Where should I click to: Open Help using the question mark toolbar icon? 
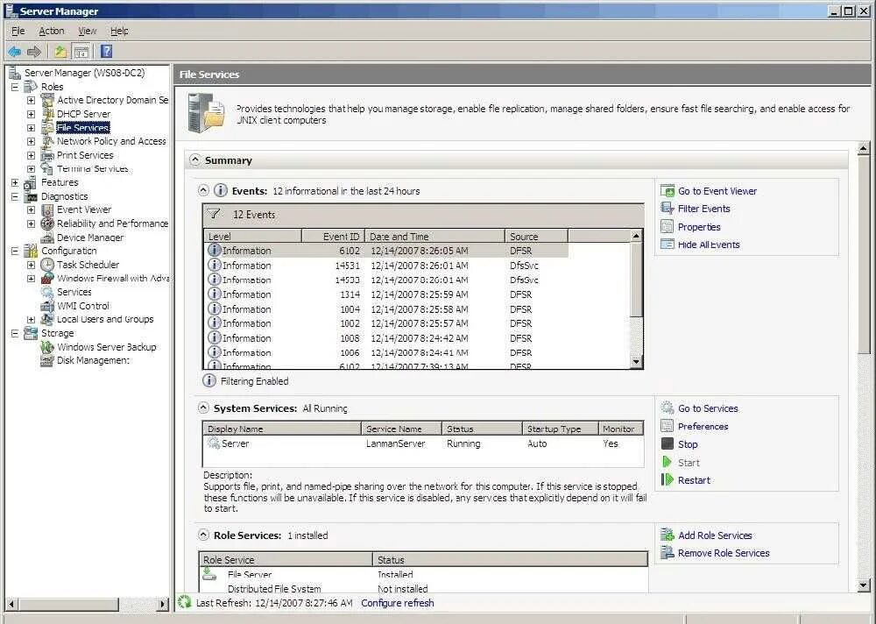pos(105,51)
